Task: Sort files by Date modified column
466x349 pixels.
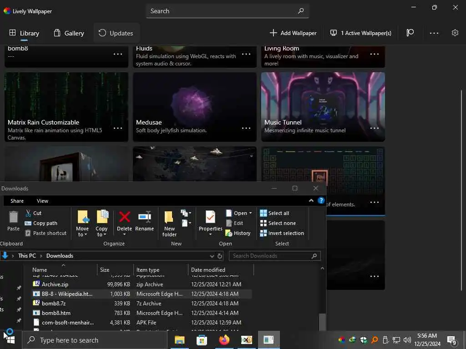Action: pyautogui.click(x=221, y=270)
